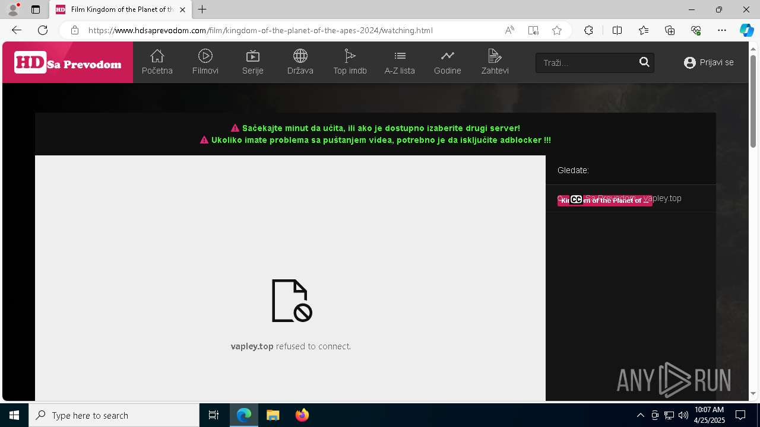Click the address bar URL
Viewport: 760px width, 427px height.
tap(260, 30)
